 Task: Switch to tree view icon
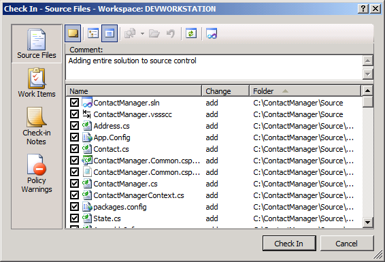coord(93,33)
